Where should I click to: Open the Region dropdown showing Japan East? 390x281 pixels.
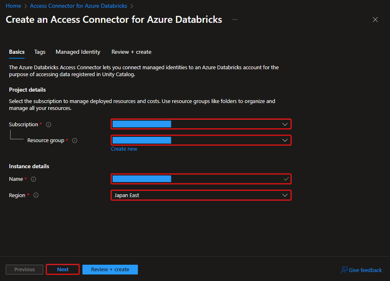(201, 195)
